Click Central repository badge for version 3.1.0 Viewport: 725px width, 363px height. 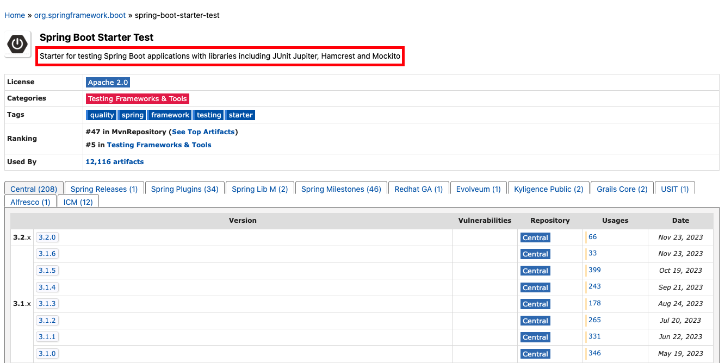(x=535, y=354)
